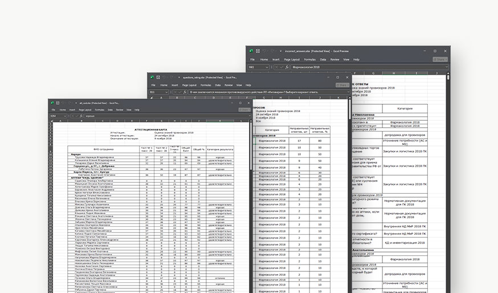498x293 pixels.
Task: Open the Formulas tab in incorrect_answers.xlsx window
Action: (309, 59)
